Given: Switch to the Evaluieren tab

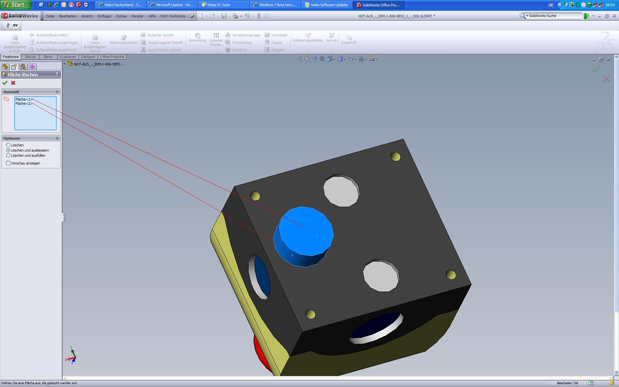Looking at the screenshot, I should tap(68, 57).
